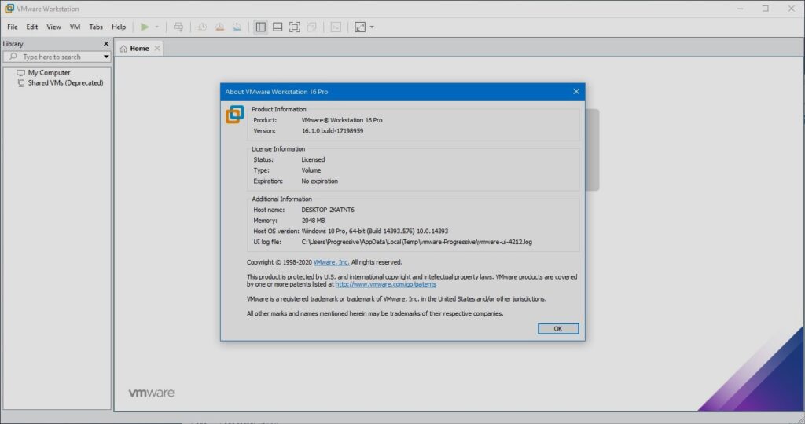The image size is (805, 424).
Task: Maximize the VMware Workstation window
Action: [x=766, y=9]
